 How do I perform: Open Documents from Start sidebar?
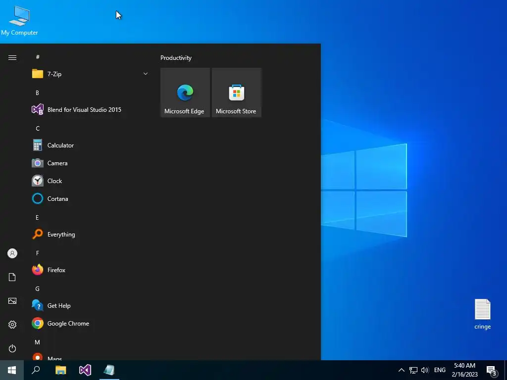tap(12, 277)
